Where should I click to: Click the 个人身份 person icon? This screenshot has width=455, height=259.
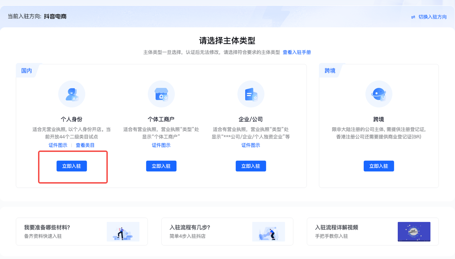click(72, 94)
